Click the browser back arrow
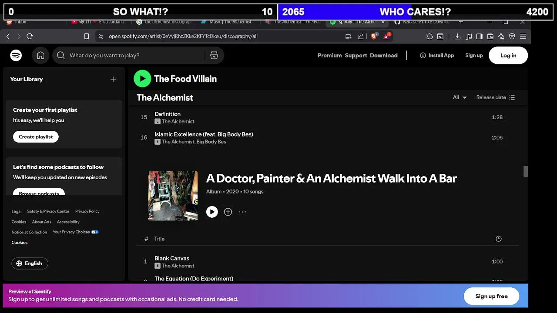Viewport: 557px width, 313px height. (x=8, y=37)
